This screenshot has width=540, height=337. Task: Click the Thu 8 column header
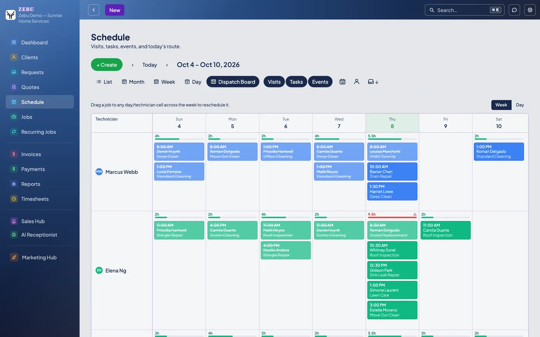392,123
